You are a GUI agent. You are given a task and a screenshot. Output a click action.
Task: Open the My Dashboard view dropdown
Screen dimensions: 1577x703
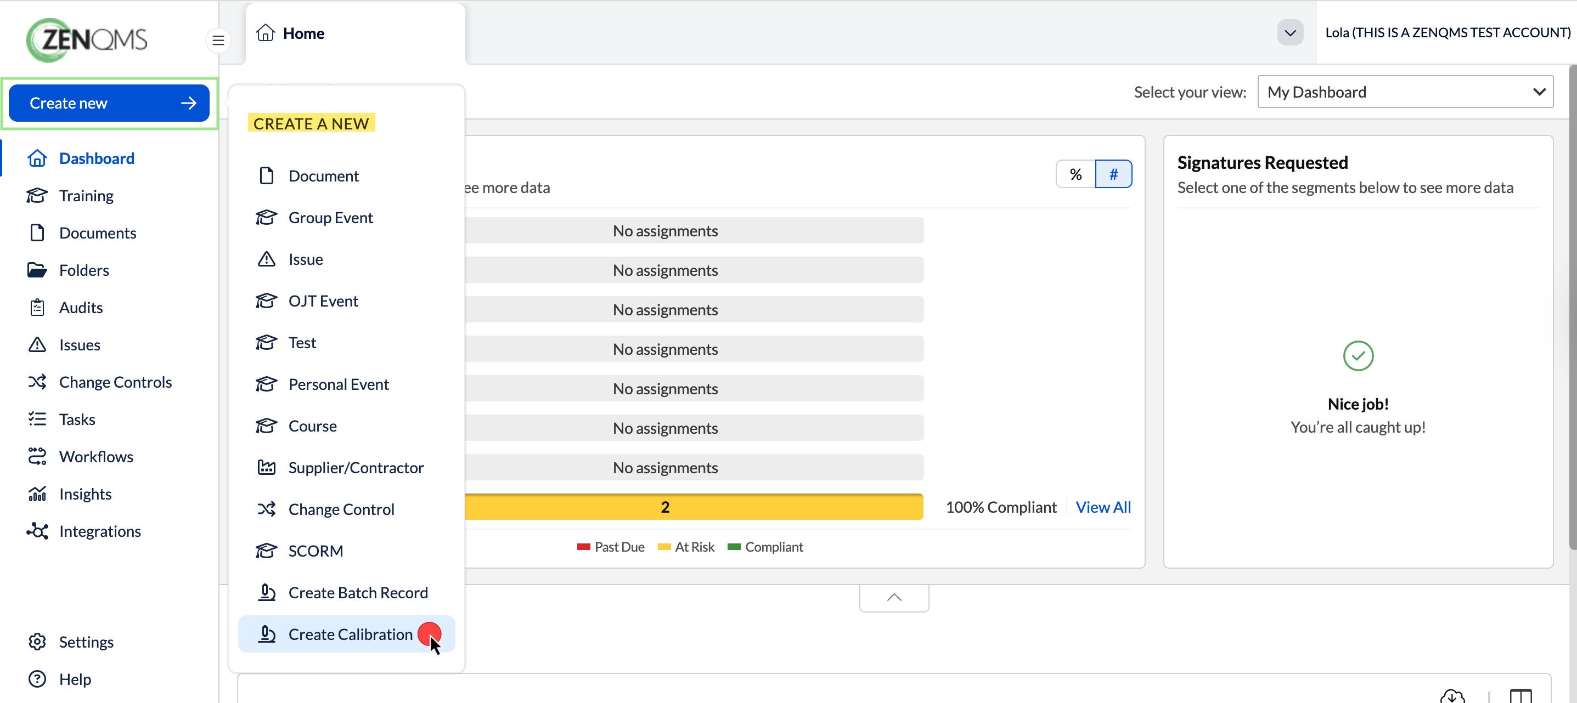(x=1406, y=92)
